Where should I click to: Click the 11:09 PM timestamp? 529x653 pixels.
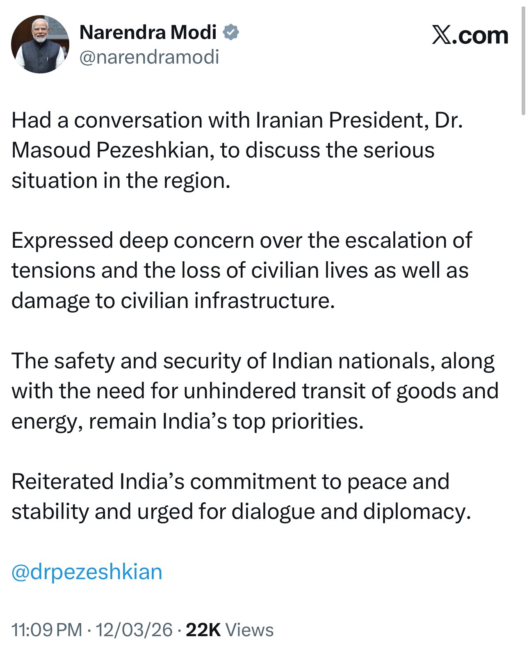point(47,630)
